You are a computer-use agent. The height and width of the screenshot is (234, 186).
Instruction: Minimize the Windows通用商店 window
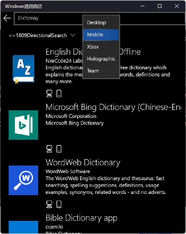pos(143,6)
